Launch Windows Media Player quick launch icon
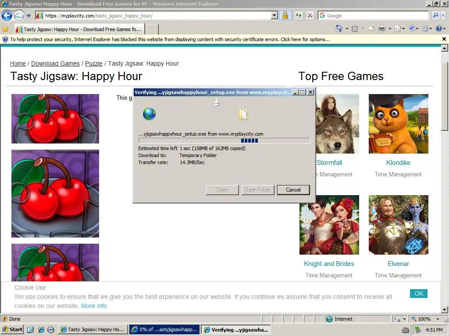 click(x=51, y=330)
